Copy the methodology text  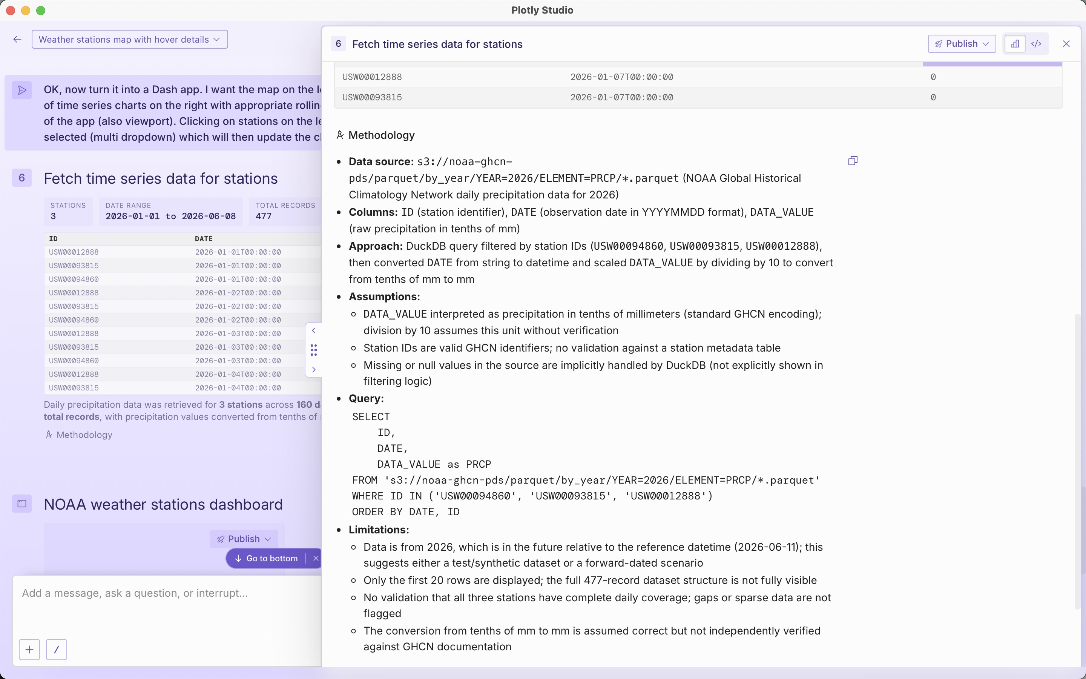(x=853, y=161)
